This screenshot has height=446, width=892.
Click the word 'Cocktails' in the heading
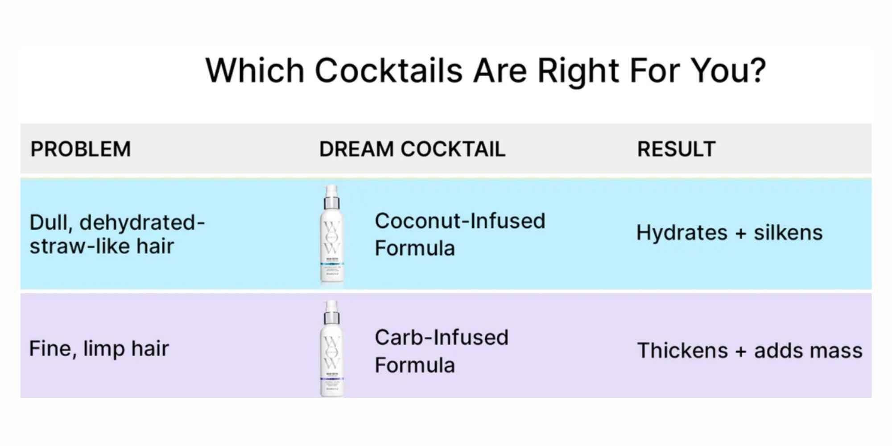point(388,70)
